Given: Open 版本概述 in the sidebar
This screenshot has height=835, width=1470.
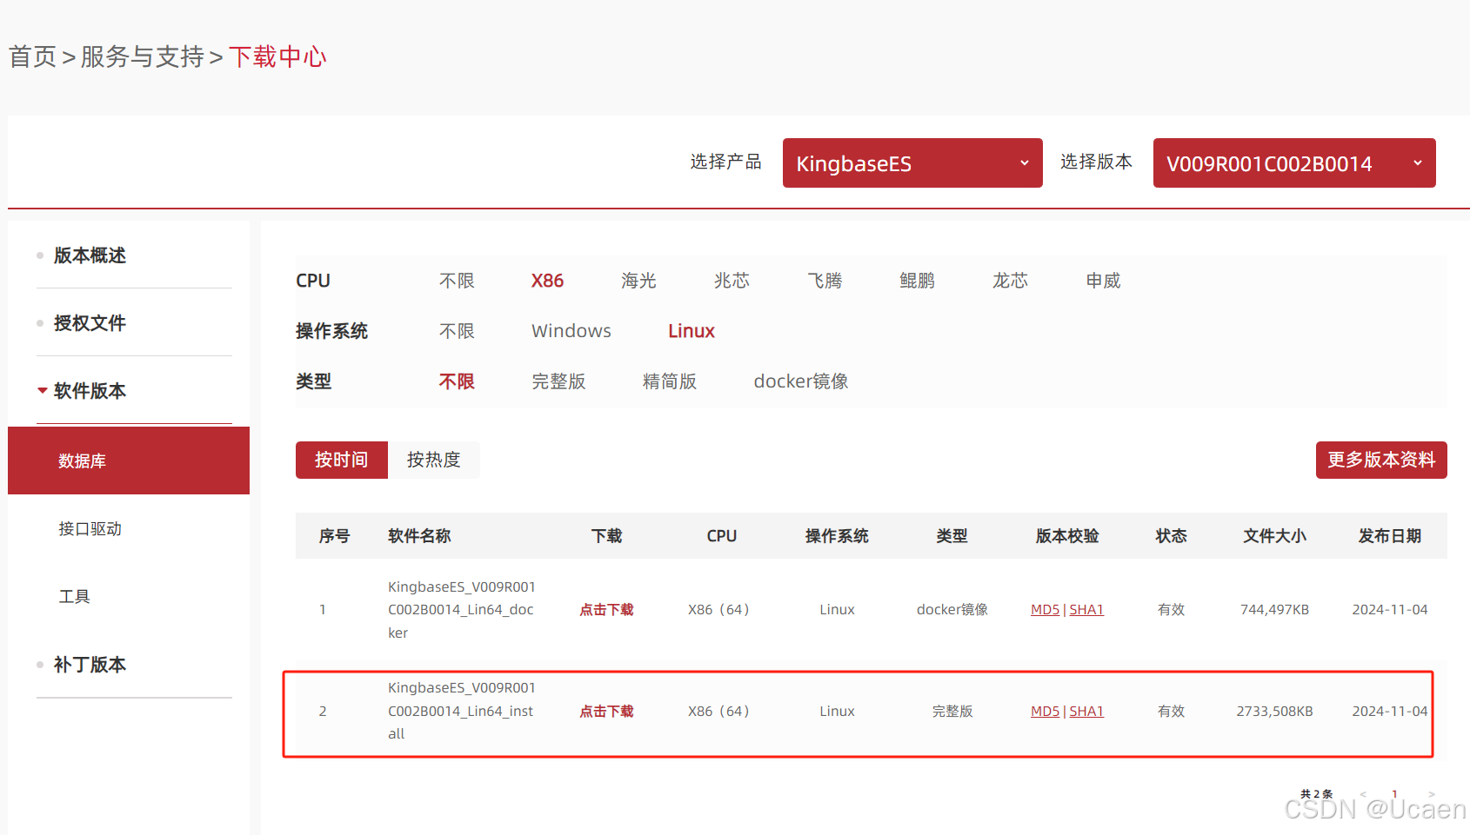Looking at the screenshot, I should click(x=90, y=255).
